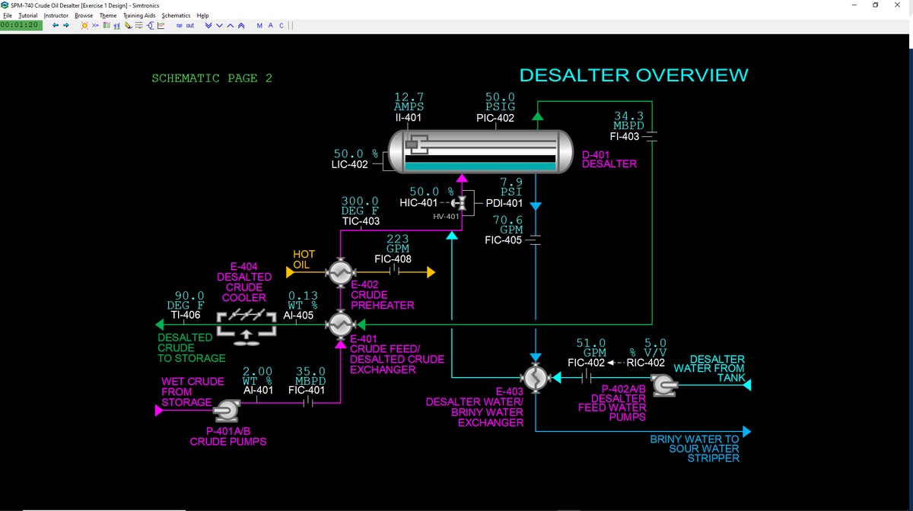913x511 pixels.
Task: Open the Theme menu
Action: tap(108, 15)
